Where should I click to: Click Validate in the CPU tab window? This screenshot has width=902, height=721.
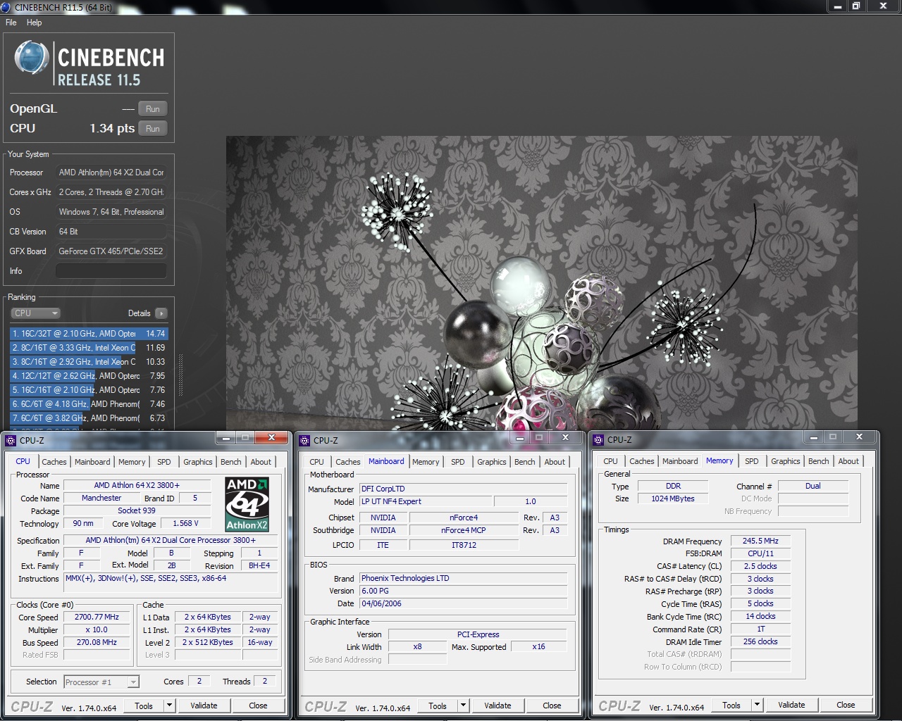[204, 706]
